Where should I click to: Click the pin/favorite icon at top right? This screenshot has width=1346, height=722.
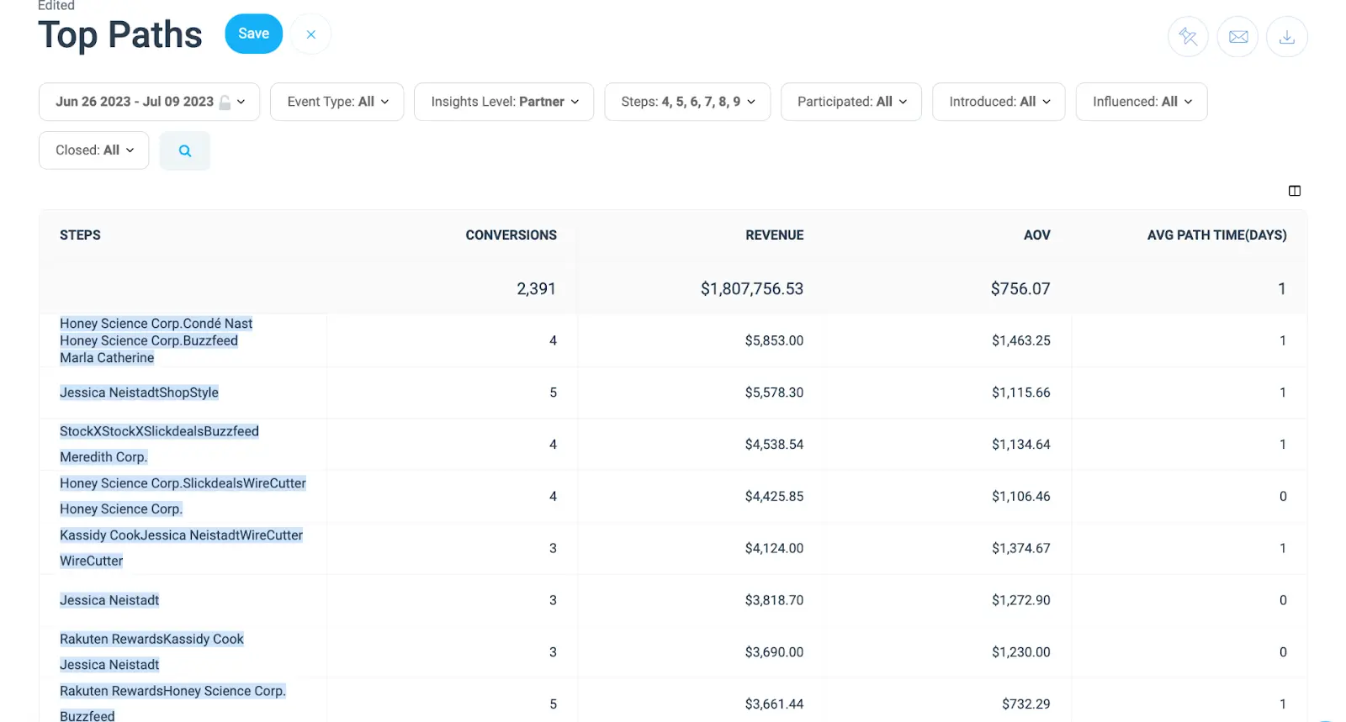[1188, 37]
